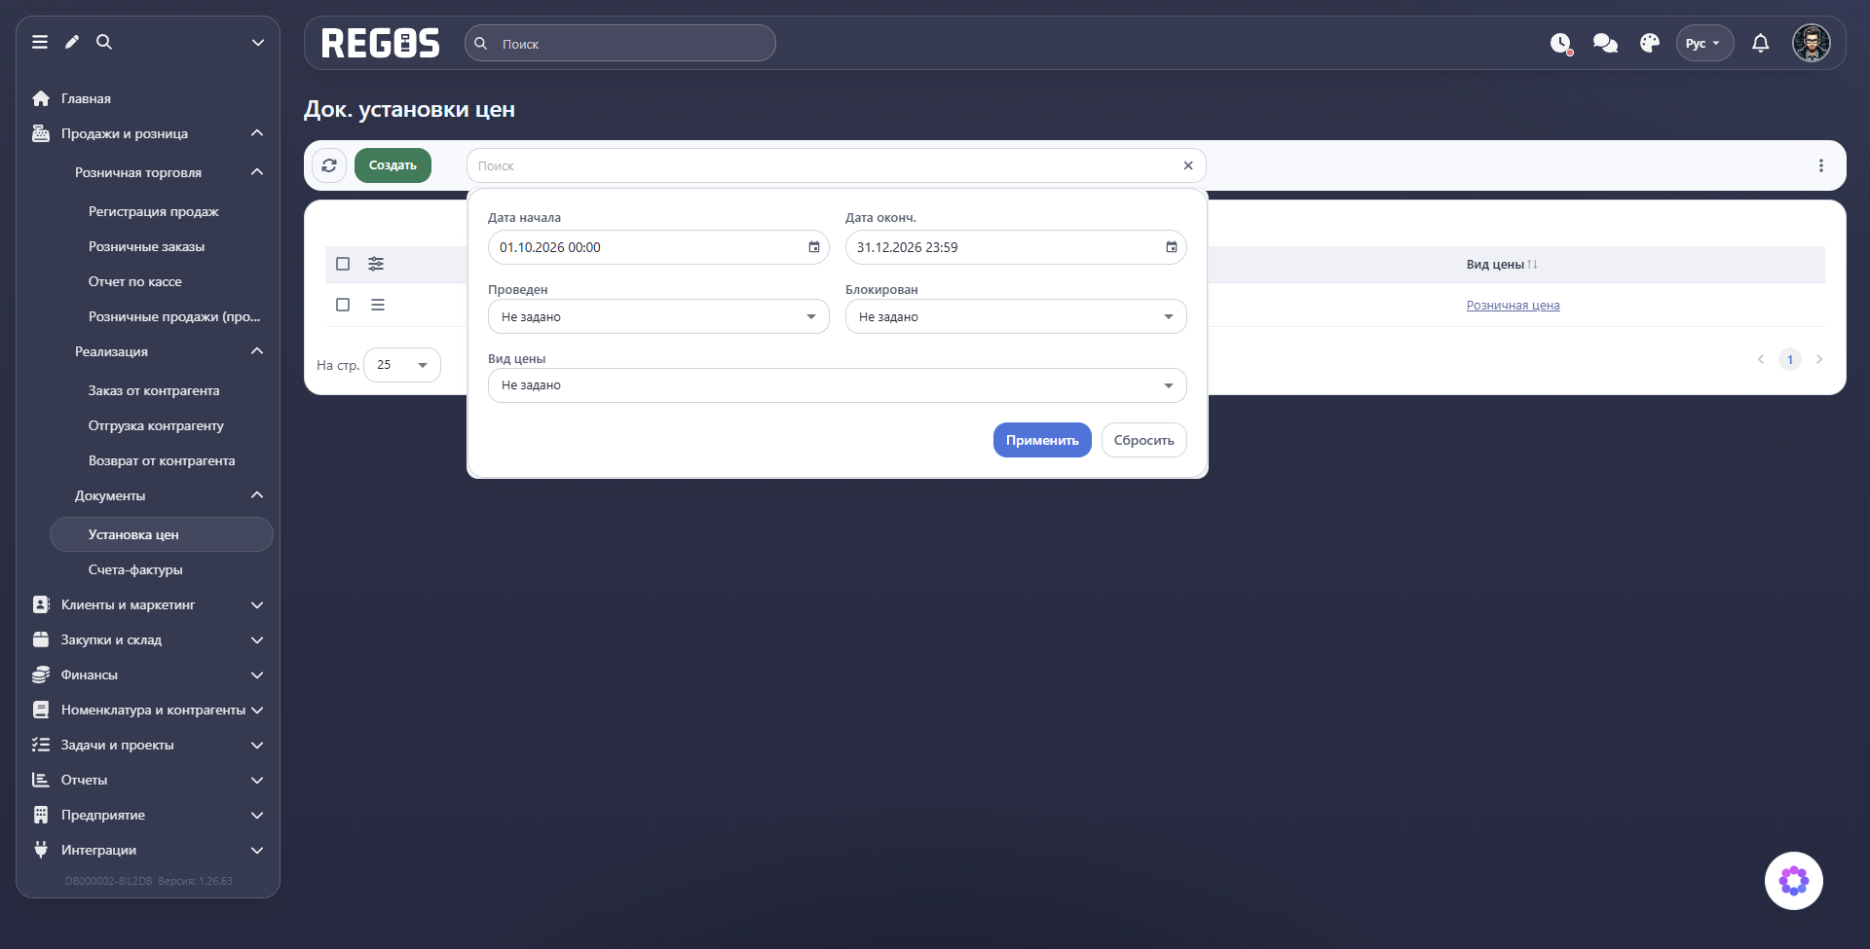Viewport: 1870px width, 949px height.
Task: Click the pencil edit icon in sidebar
Action: tap(72, 42)
